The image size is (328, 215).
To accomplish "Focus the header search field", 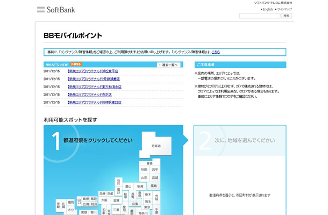I will pyautogui.click(x=260, y=16).
